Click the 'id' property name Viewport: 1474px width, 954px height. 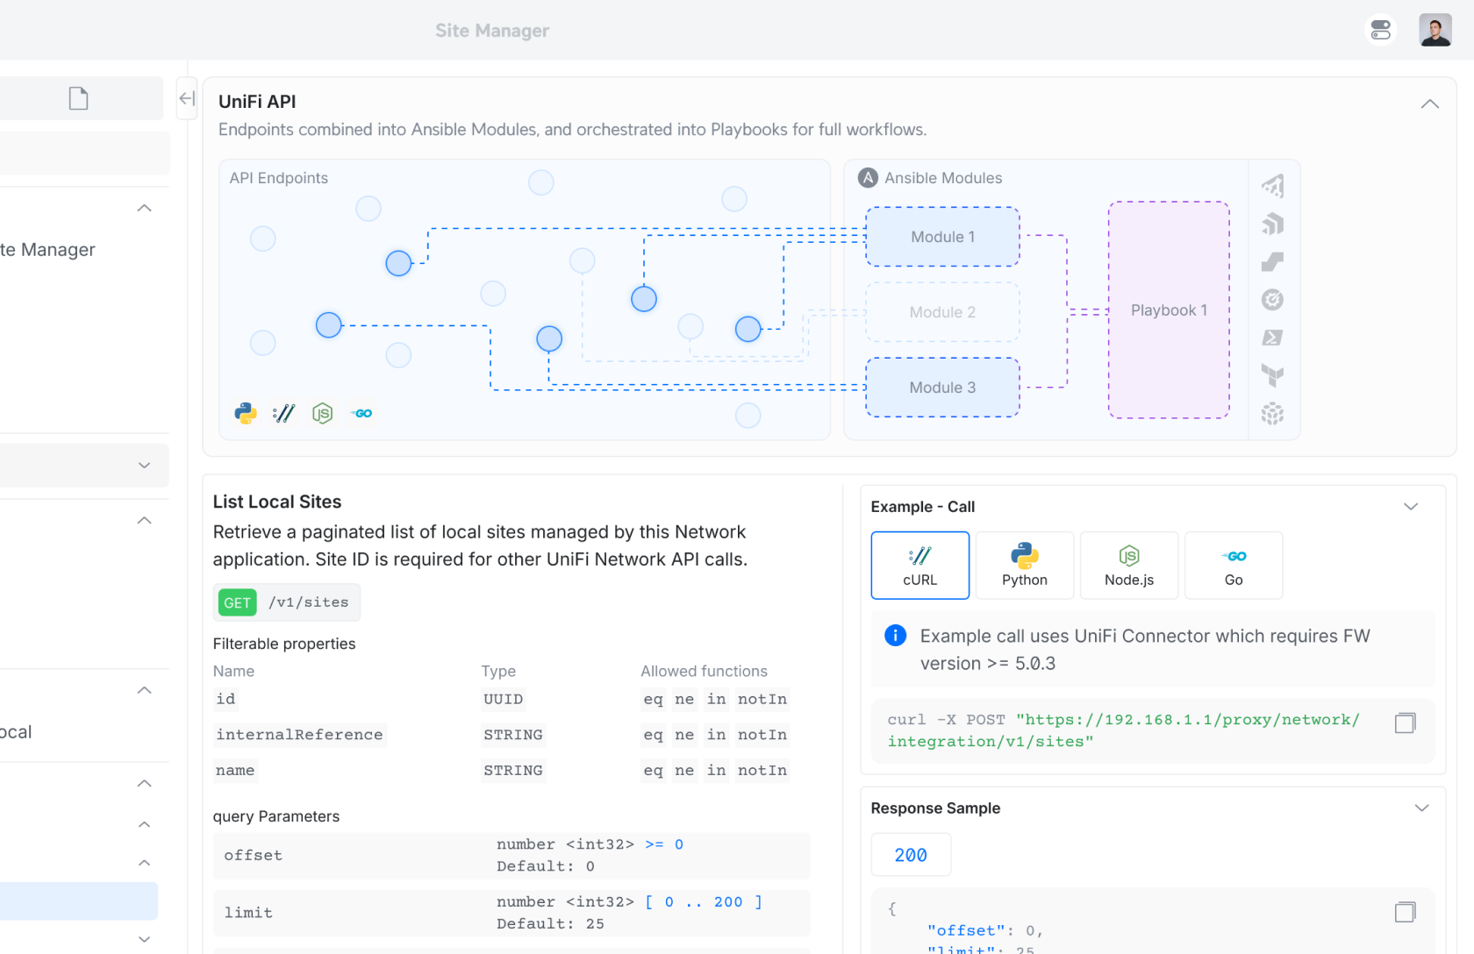(225, 699)
